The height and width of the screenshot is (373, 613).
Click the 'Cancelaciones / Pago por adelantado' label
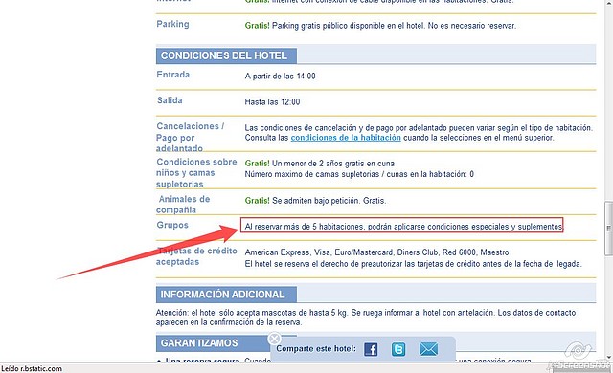(x=191, y=138)
